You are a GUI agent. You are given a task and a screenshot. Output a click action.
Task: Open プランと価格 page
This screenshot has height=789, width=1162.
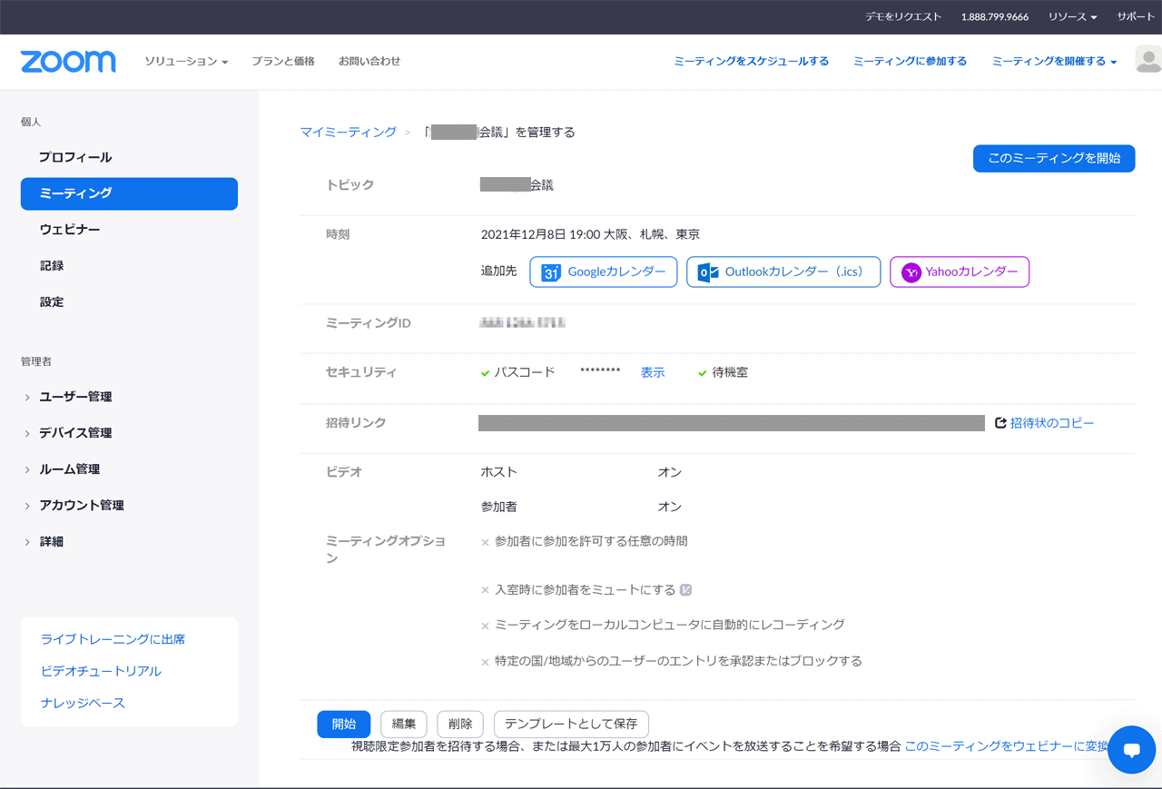coord(283,61)
